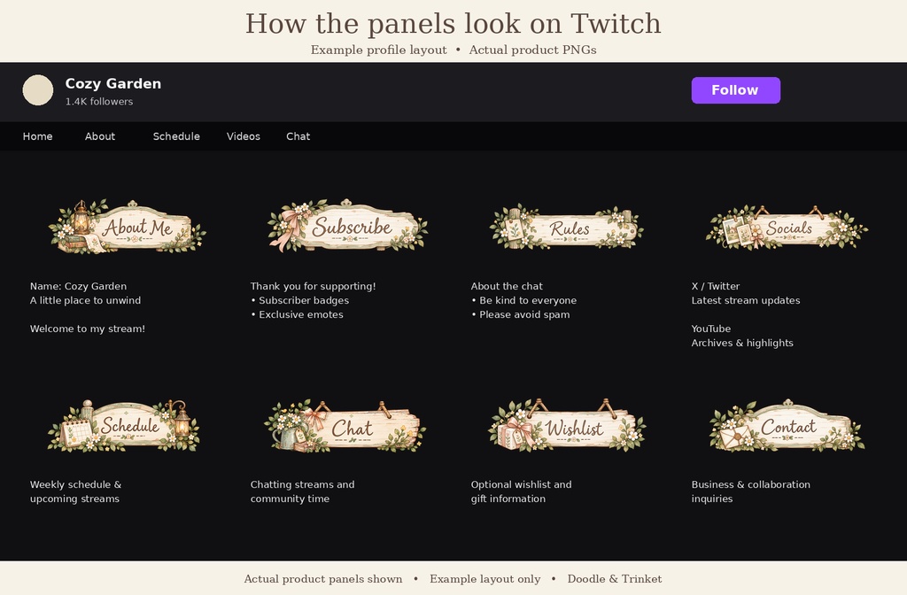The height and width of the screenshot is (595, 907).
Task: Switch to the Home tab
Action: 37,136
